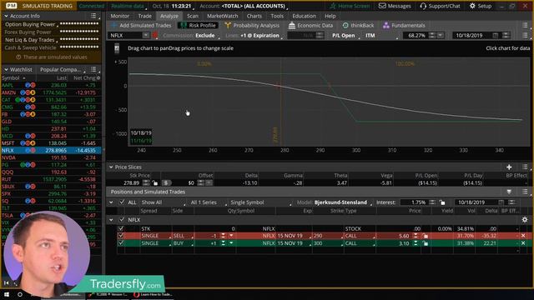
Task: Open Watchlist panel menu icon
Action: coord(93,69)
